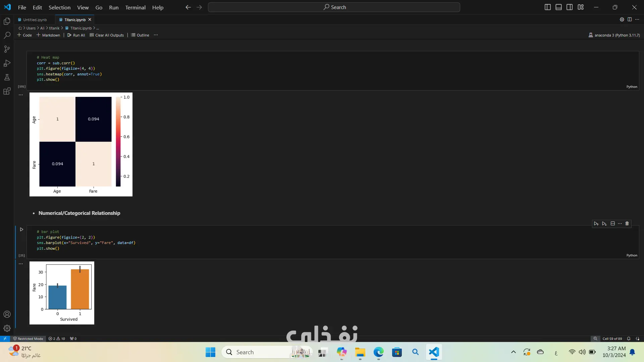This screenshot has width=644, height=362.
Task: Open the Testing flask icon
Action: (x=7, y=77)
